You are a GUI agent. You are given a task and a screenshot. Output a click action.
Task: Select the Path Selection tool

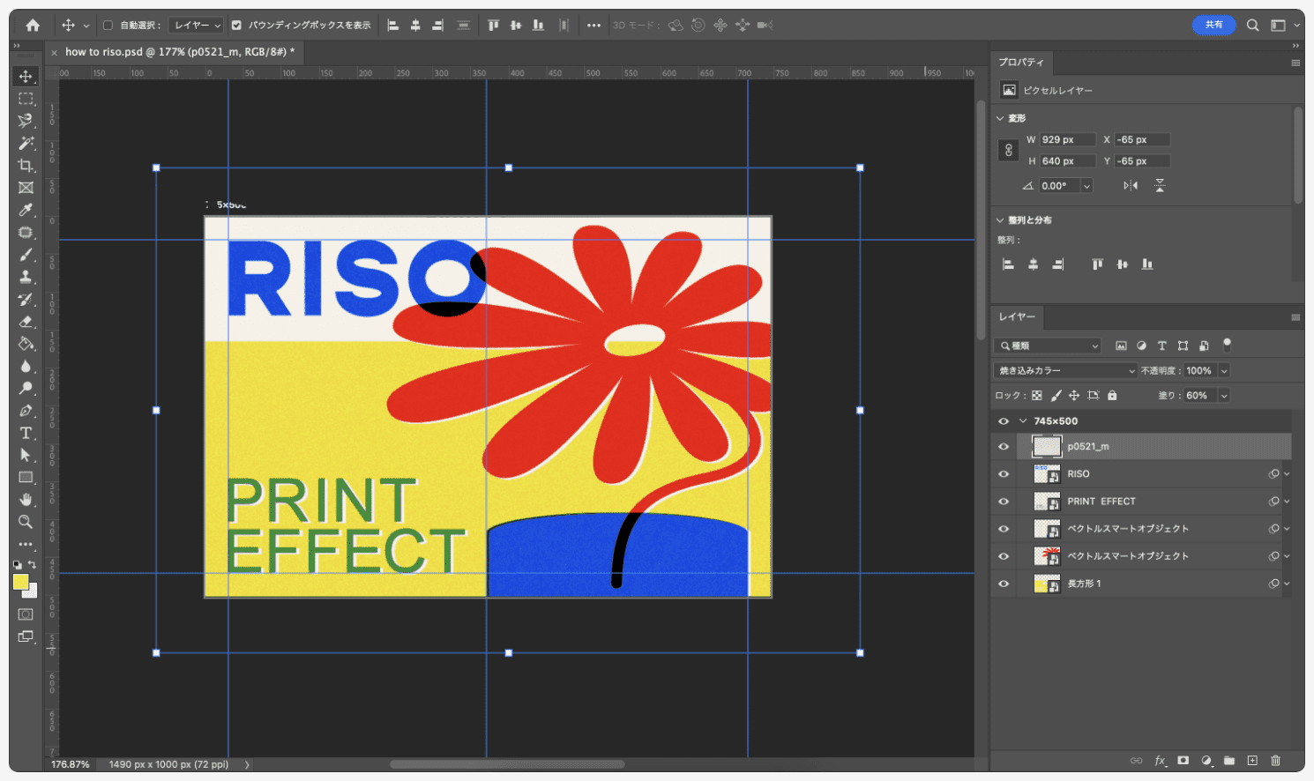pyautogui.click(x=26, y=455)
